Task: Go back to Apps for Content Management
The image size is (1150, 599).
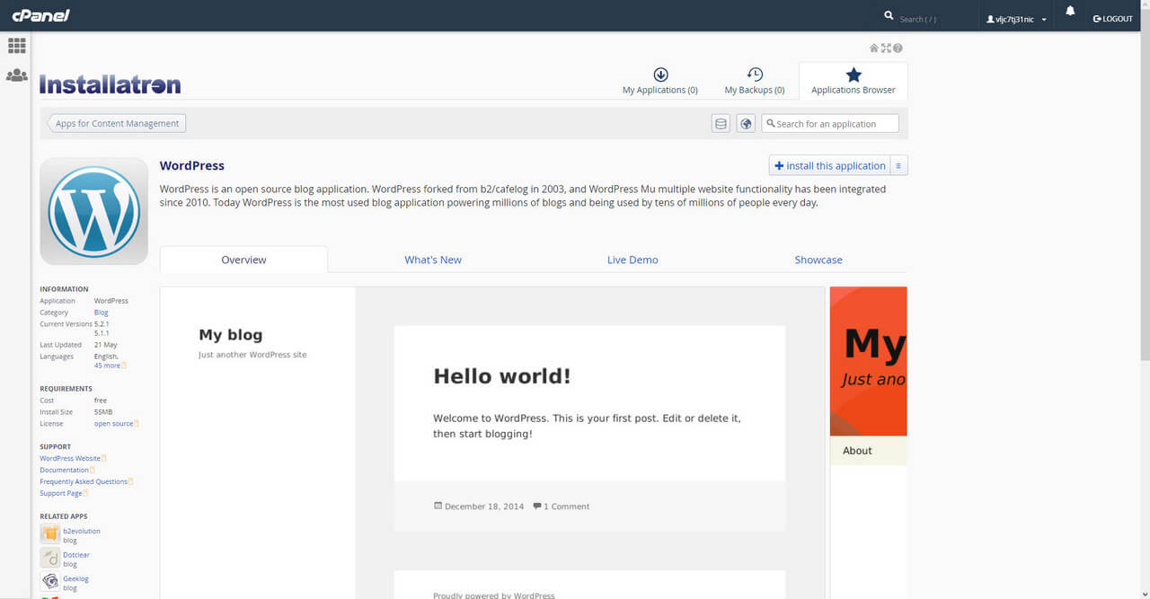Action: click(117, 124)
